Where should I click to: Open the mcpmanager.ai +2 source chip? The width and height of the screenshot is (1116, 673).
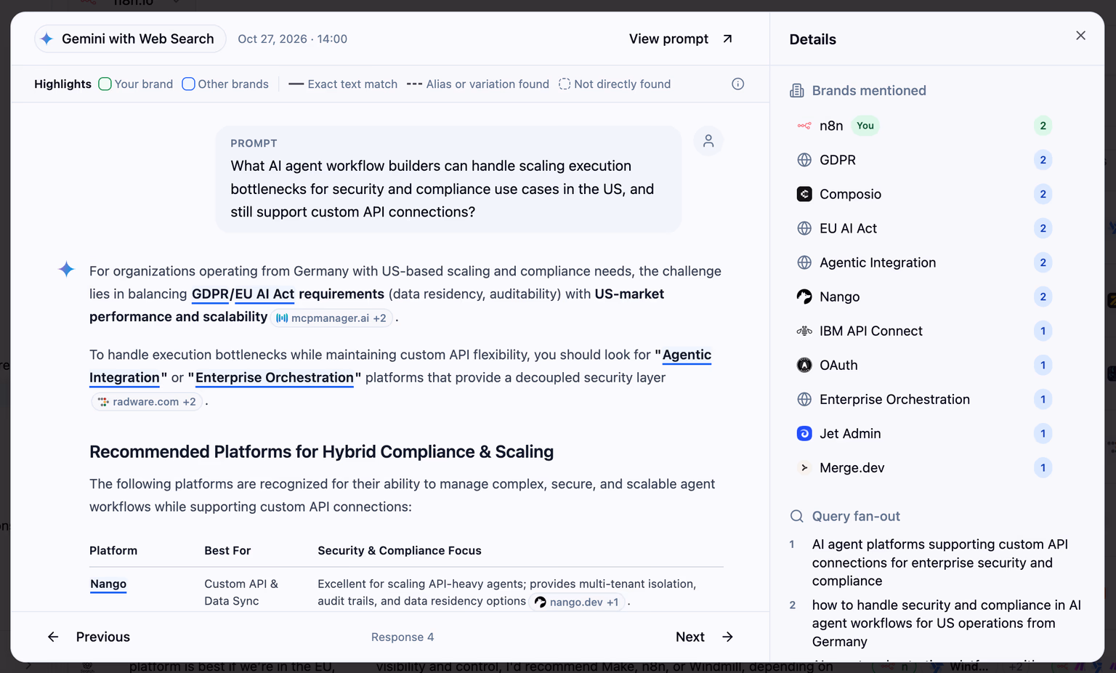coord(332,318)
